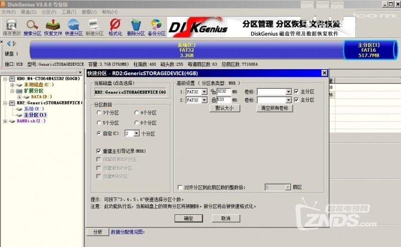Click the 确定 confirm button
Screen dimensions: 401x247
188,218
